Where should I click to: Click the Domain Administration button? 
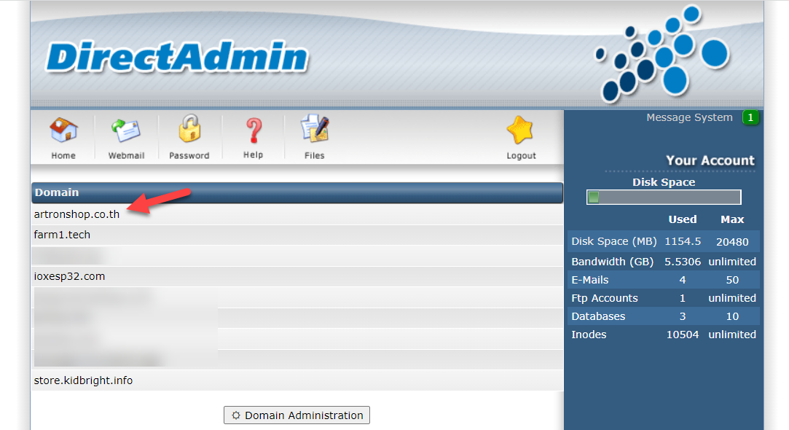click(297, 415)
